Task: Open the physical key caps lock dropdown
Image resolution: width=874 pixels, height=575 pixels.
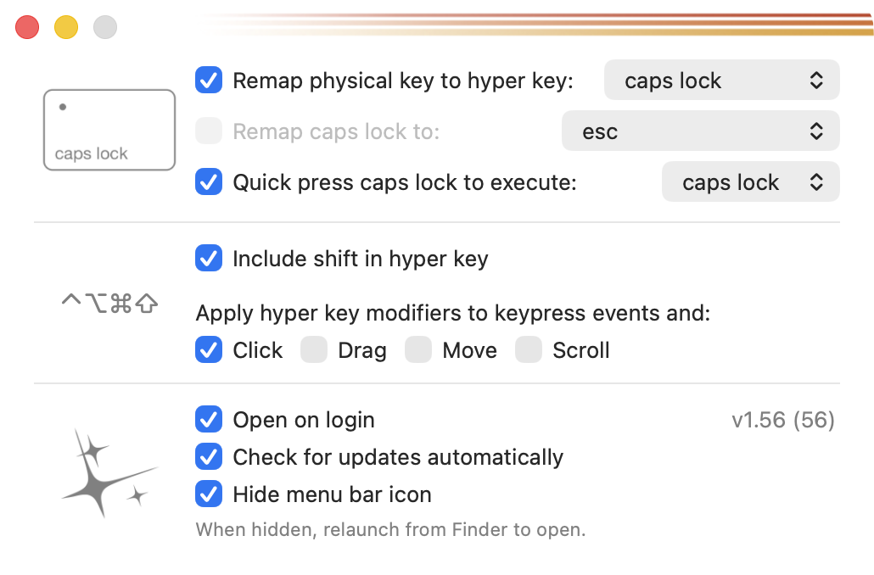Action: (721, 81)
